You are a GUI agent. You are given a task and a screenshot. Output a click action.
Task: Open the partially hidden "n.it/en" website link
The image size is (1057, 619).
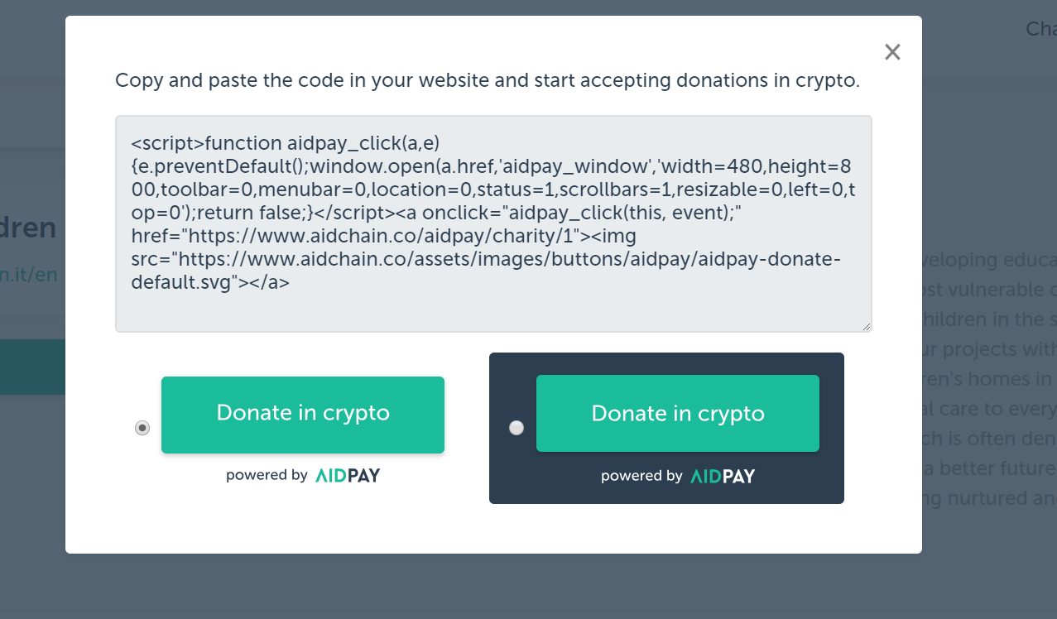(x=29, y=275)
